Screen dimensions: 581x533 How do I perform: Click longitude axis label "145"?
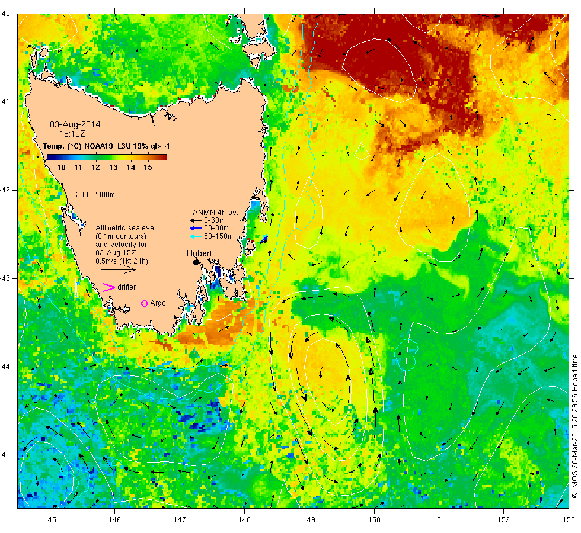50,520
